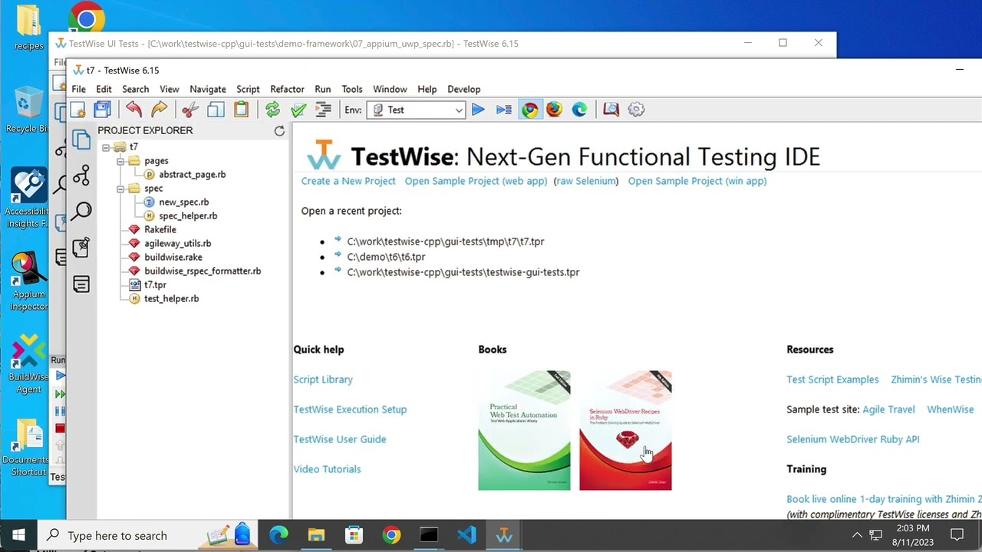Click TestWise Execution Setup link

[x=350, y=409]
